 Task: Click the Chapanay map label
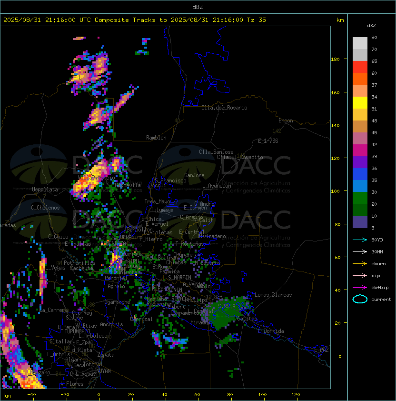pos(185,255)
